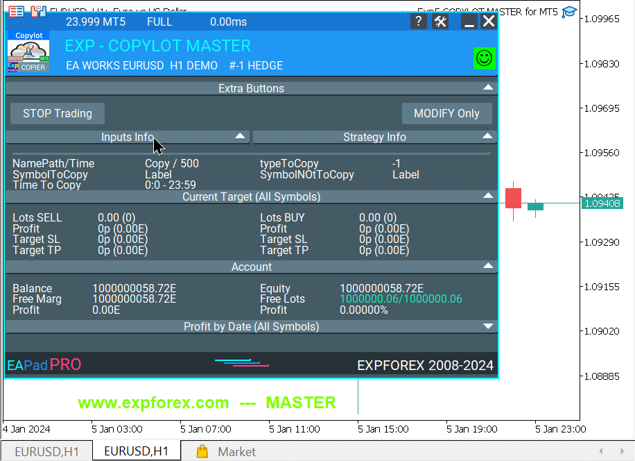Collapse the Extra Buttons section
This screenshot has width=635, height=461.
[488, 87]
